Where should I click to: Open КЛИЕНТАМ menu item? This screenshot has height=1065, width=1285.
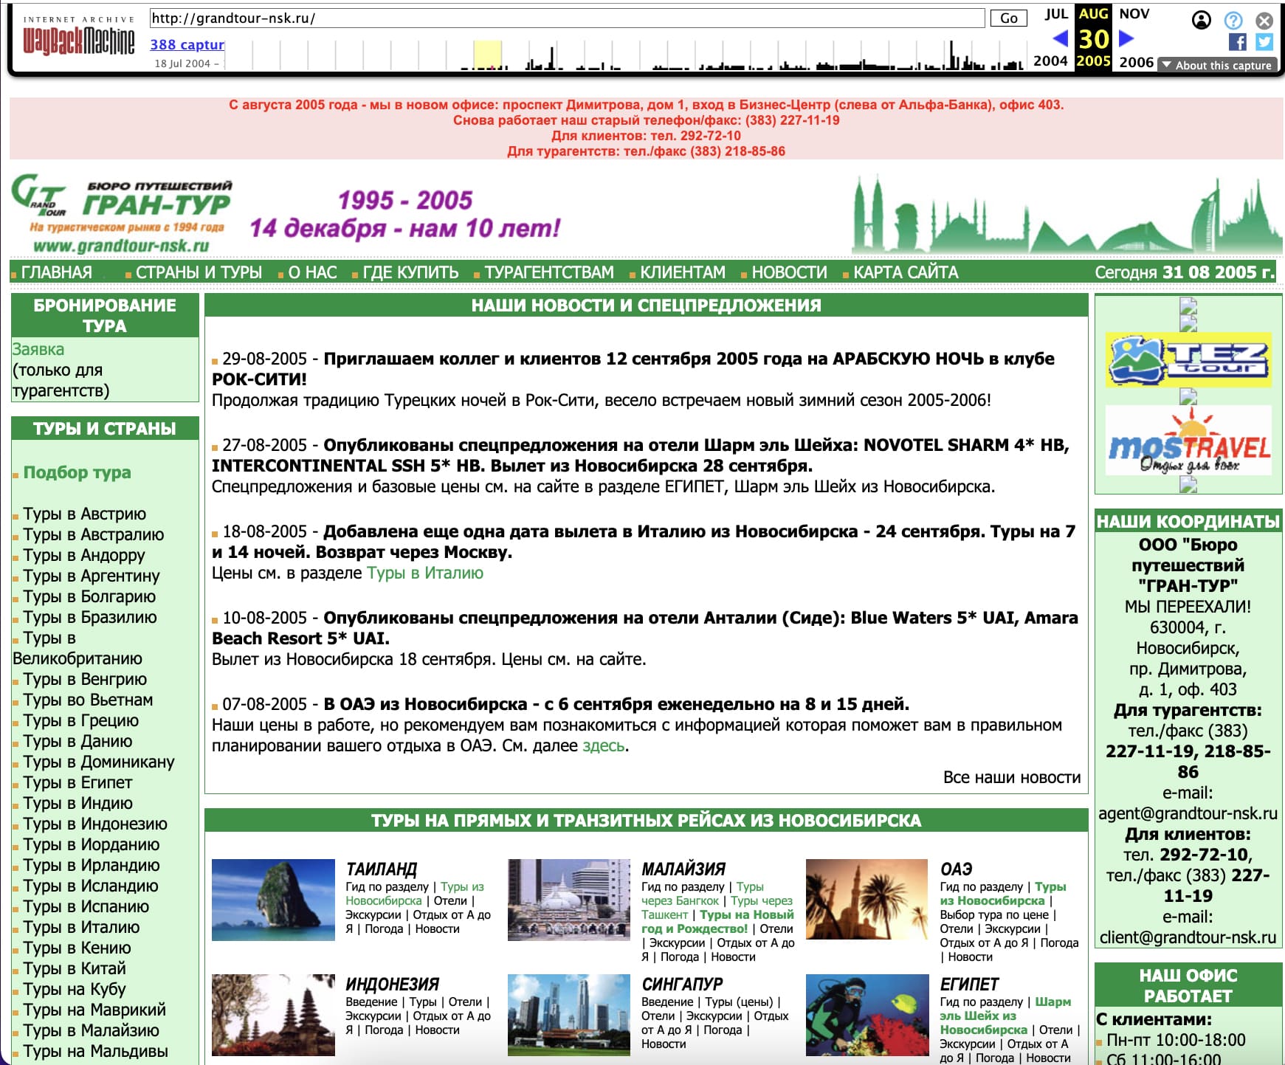coord(683,272)
